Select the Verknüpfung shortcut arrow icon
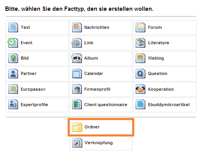The width and height of the screenshot is (205, 158). tap(77, 143)
